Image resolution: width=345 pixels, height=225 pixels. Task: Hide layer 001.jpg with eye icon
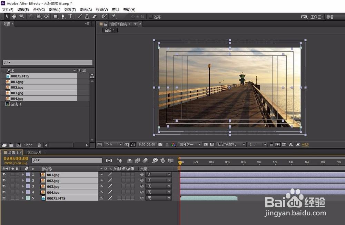pos(4,174)
